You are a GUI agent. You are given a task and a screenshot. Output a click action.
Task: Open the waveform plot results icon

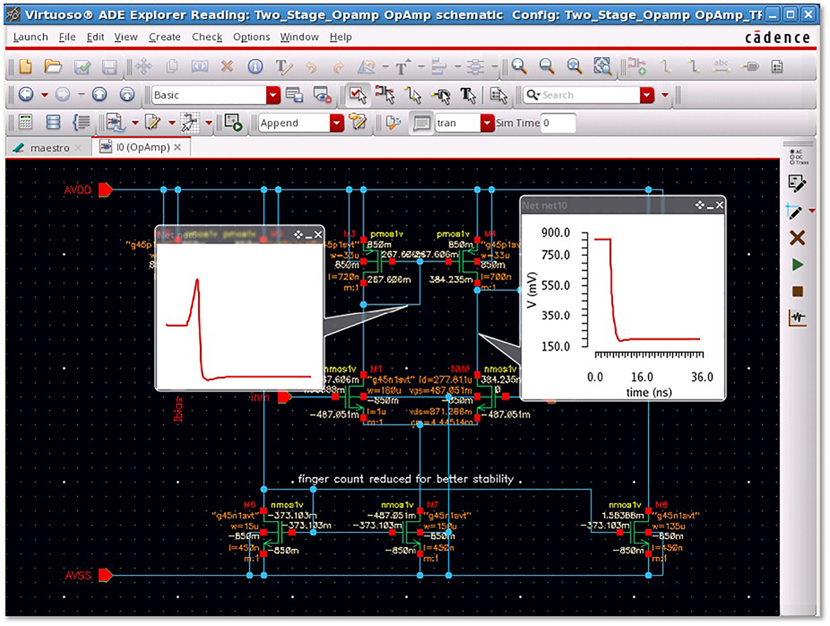pyautogui.click(x=797, y=318)
